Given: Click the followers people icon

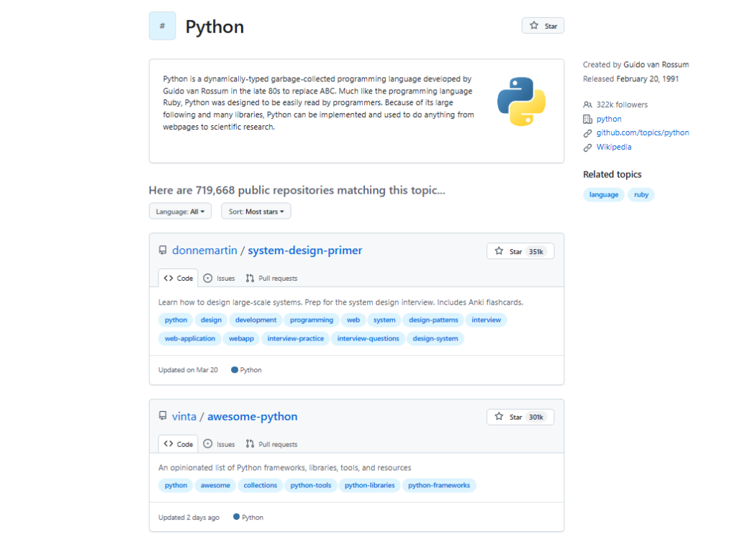Looking at the screenshot, I should (x=587, y=105).
